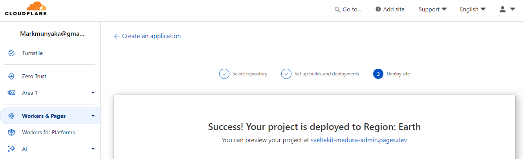Click the Zero Trust shield icon
Image resolution: width=524 pixels, height=159 pixels.
click(11, 76)
